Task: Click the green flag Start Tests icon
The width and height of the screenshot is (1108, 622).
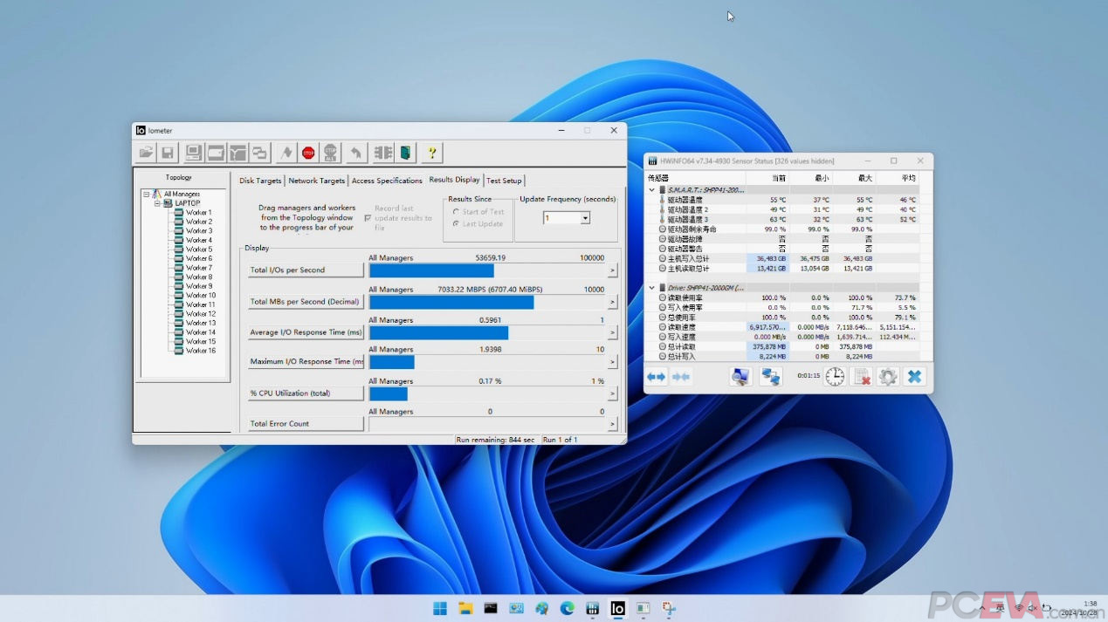Action: (x=286, y=153)
